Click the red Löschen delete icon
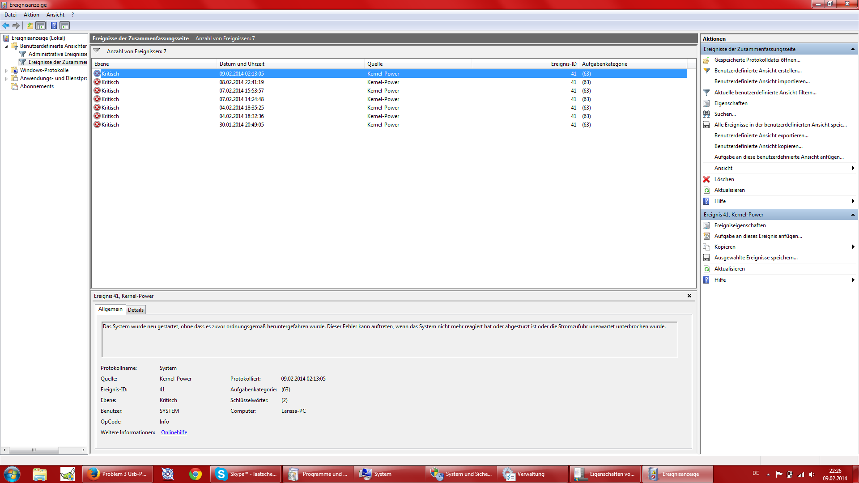The width and height of the screenshot is (859, 483). pos(706,179)
